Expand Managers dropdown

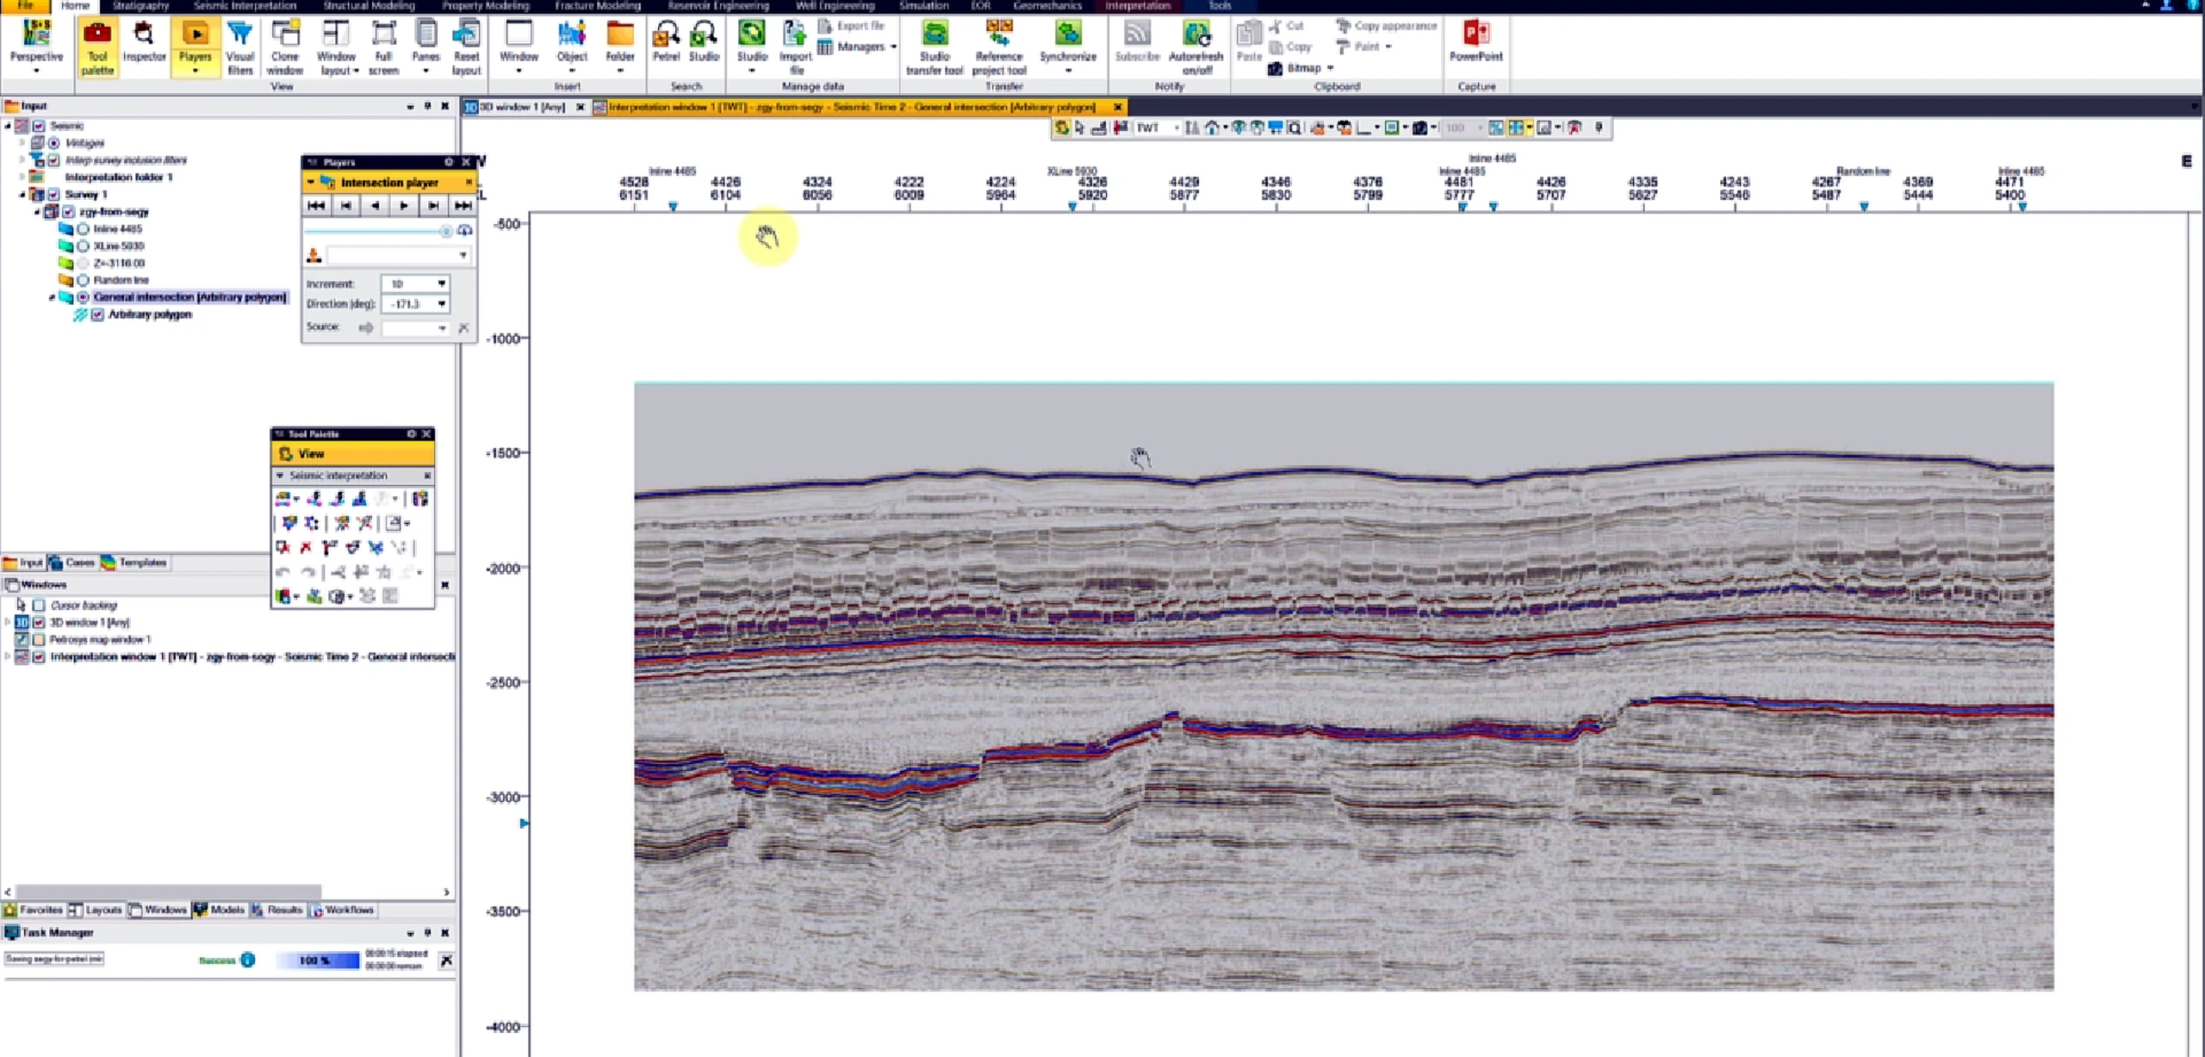(893, 47)
